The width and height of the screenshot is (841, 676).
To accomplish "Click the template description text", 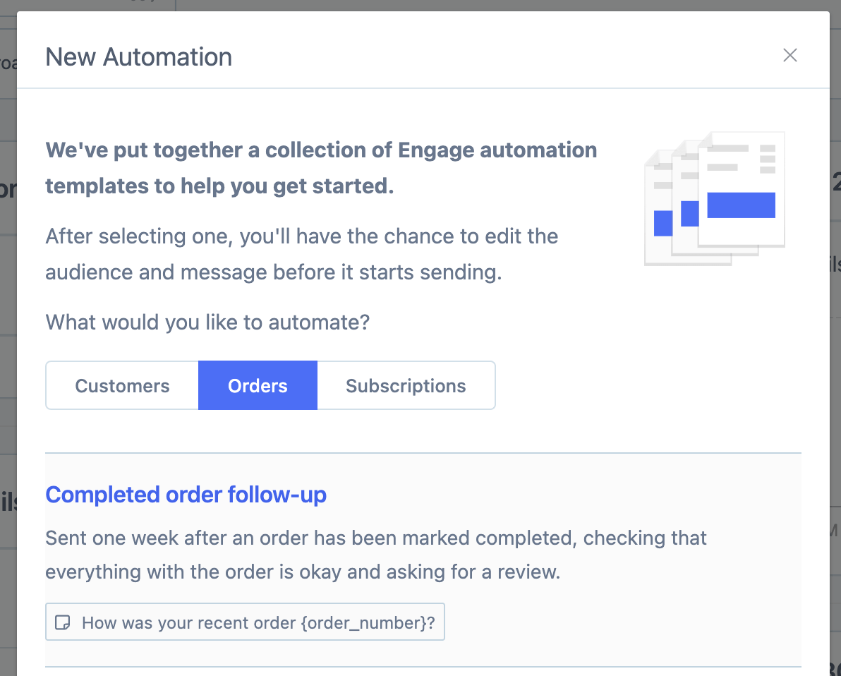I will (375, 555).
